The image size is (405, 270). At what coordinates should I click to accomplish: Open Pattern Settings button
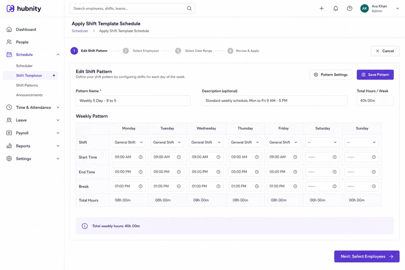click(x=331, y=75)
